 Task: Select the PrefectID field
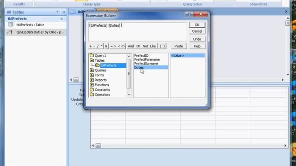tap(141, 55)
